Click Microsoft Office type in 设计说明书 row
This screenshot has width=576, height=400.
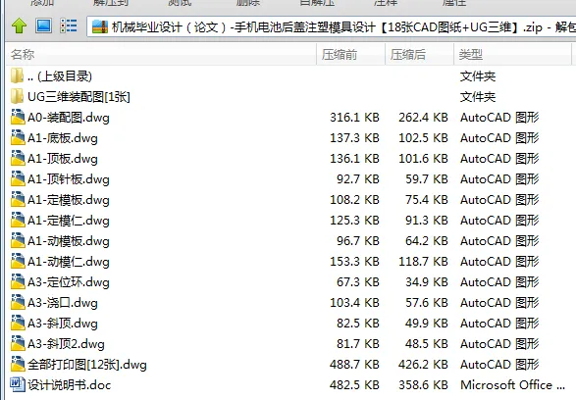pos(513,384)
